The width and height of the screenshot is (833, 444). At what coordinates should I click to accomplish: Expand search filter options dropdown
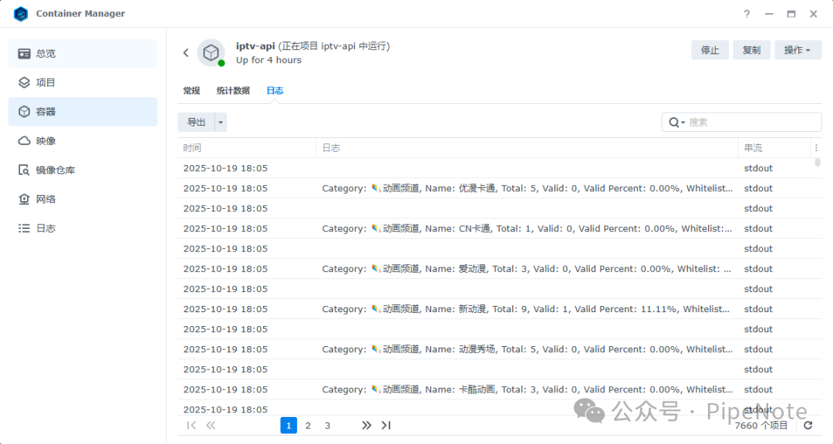tap(676, 123)
